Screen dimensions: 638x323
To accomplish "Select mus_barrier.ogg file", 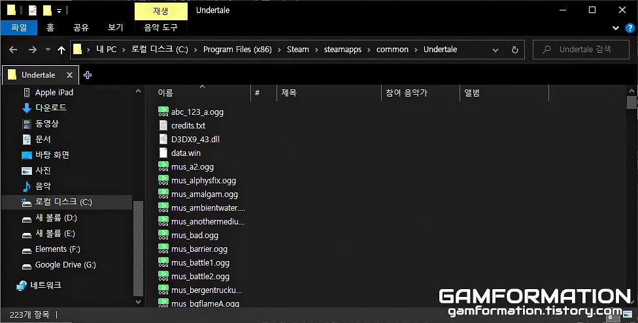I will click(199, 249).
